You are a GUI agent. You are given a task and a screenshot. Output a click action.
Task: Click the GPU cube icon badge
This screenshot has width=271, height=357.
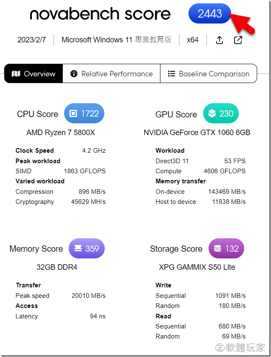click(212, 114)
